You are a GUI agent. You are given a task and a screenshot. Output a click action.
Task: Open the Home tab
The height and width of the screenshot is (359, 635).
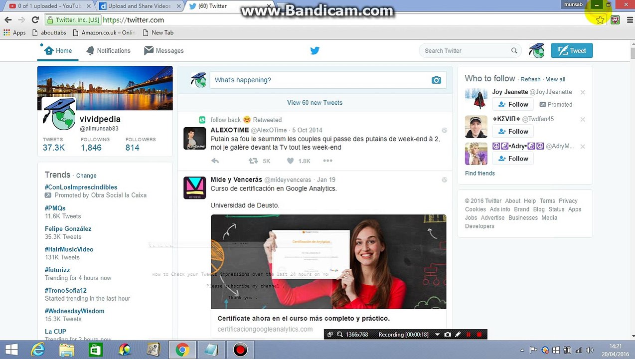tap(58, 51)
